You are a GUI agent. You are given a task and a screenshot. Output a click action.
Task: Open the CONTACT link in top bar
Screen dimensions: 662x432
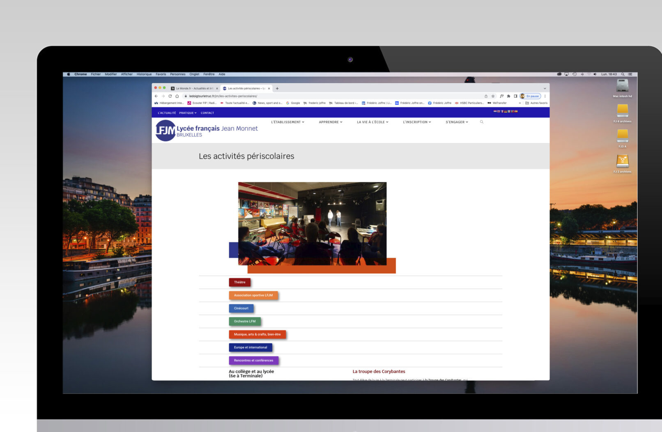click(207, 113)
